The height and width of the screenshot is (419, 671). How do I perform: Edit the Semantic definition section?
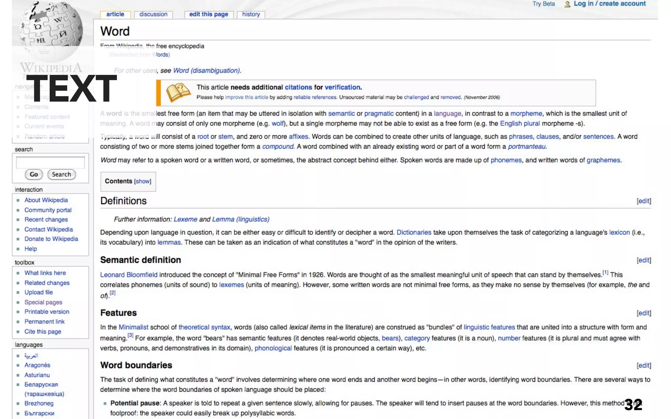(643, 260)
